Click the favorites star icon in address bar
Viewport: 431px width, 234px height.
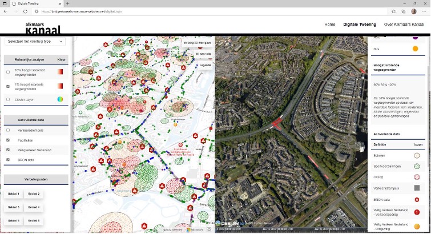(x=394, y=10)
